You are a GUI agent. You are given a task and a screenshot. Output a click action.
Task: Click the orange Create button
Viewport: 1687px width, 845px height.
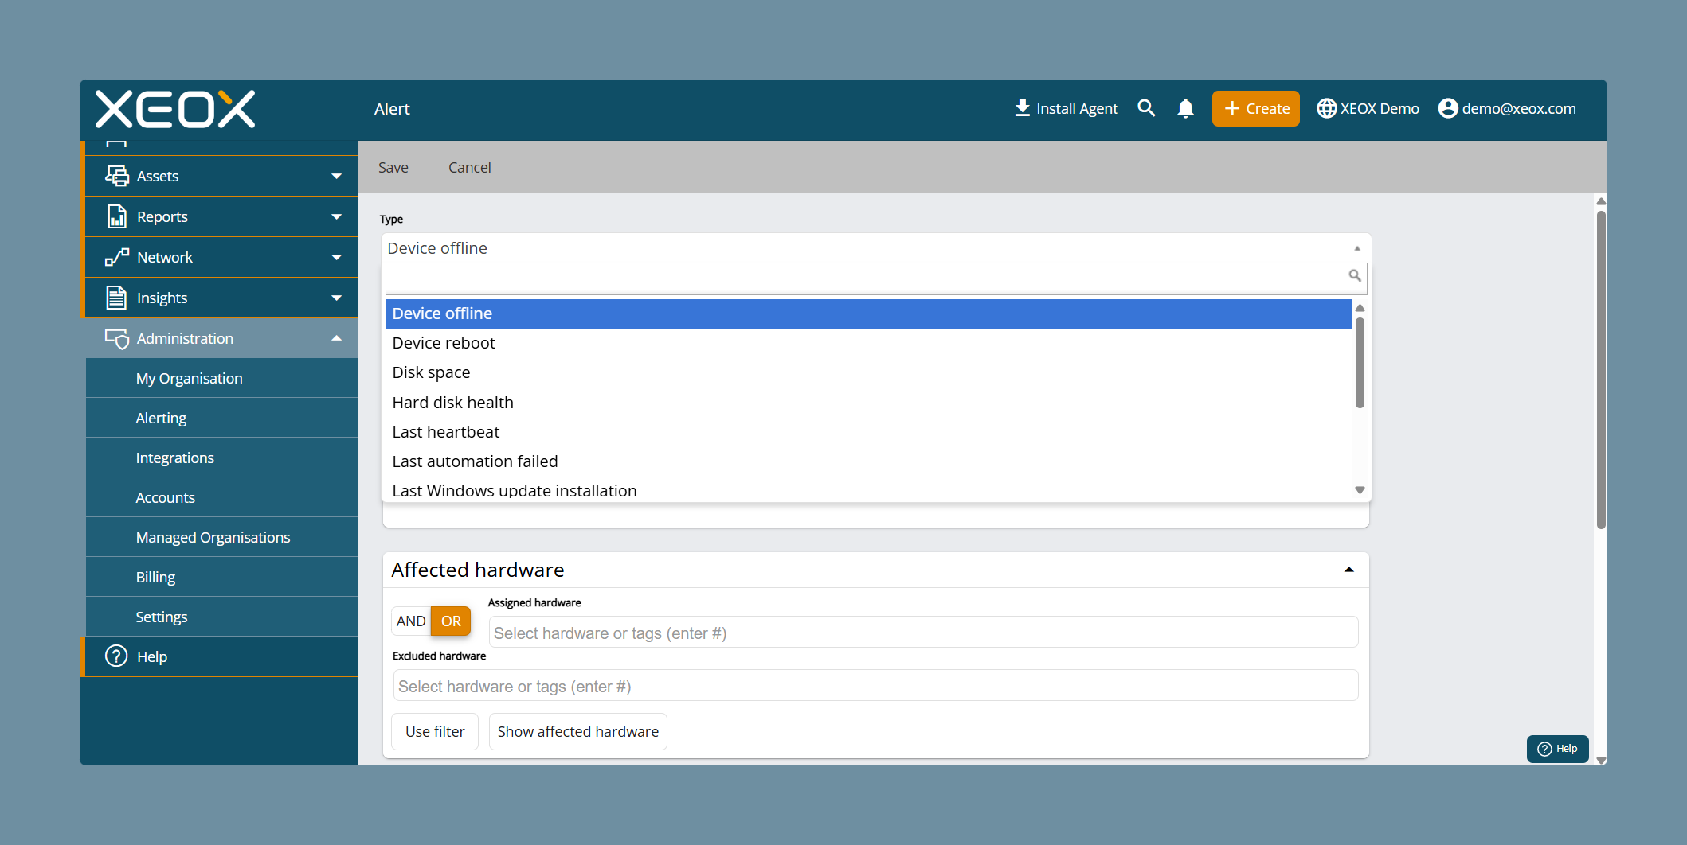point(1256,108)
